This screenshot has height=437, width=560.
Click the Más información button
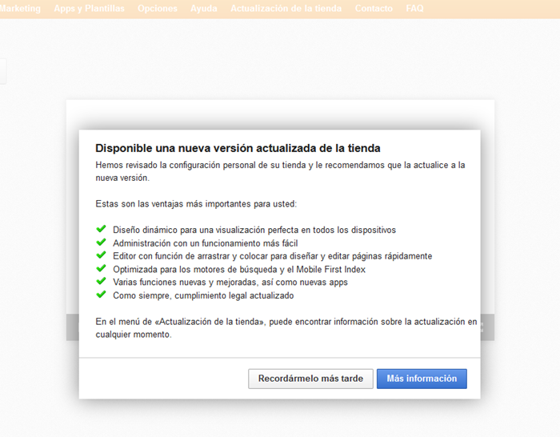pos(422,379)
